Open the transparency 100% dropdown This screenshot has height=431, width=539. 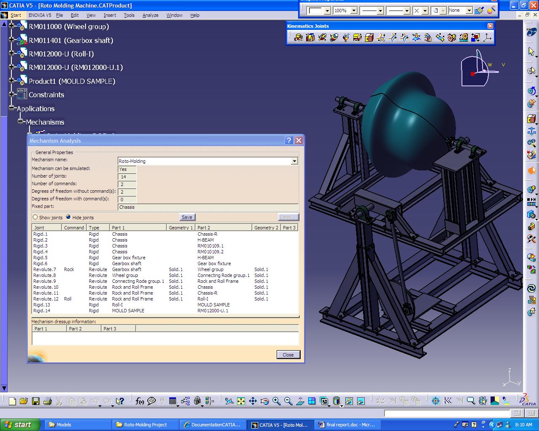(x=354, y=11)
